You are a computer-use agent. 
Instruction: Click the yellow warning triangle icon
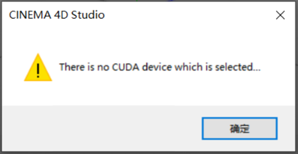tap(38, 67)
